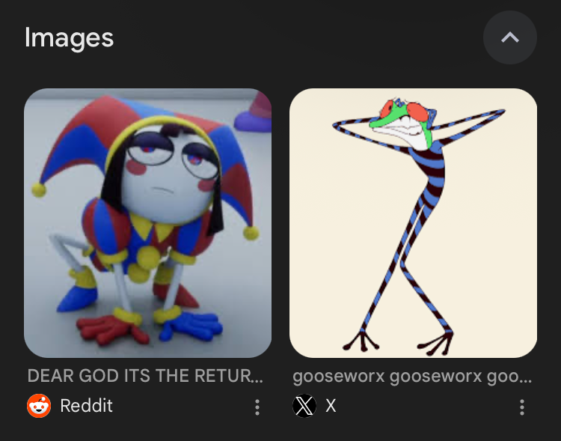Click the X logo icon
This screenshot has height=441, width=561.
point(304,406)
